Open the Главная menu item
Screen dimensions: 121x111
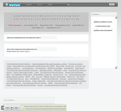29,5
